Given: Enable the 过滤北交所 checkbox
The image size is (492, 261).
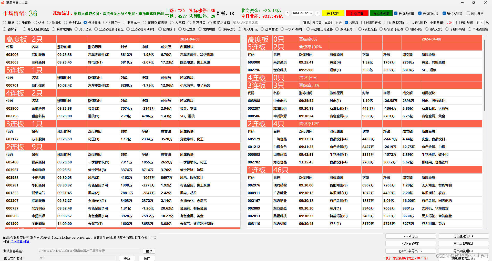Looking at the screenshot, I should point(386,23).
